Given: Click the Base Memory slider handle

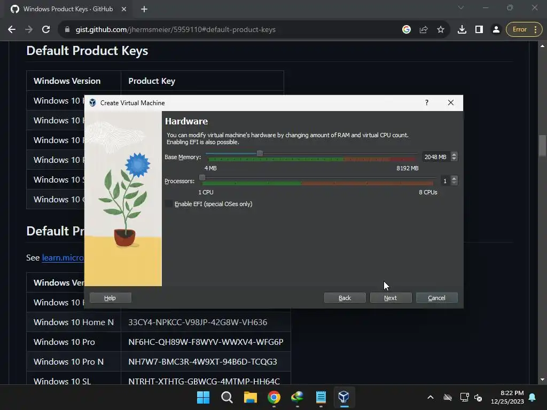Looking at the screenshot, I should [260, 153].
